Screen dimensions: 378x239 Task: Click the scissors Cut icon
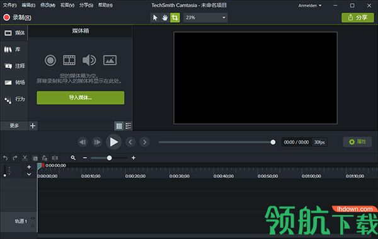[x=25, y=158]
